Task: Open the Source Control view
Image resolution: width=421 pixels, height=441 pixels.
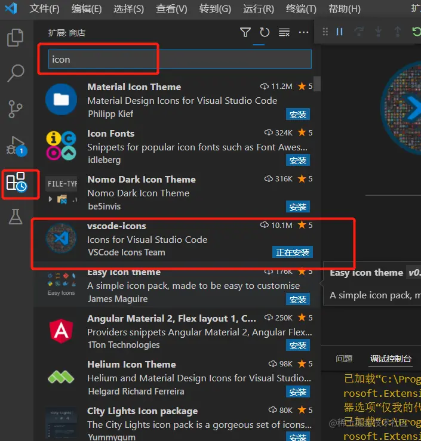Action: click(15, 109)
